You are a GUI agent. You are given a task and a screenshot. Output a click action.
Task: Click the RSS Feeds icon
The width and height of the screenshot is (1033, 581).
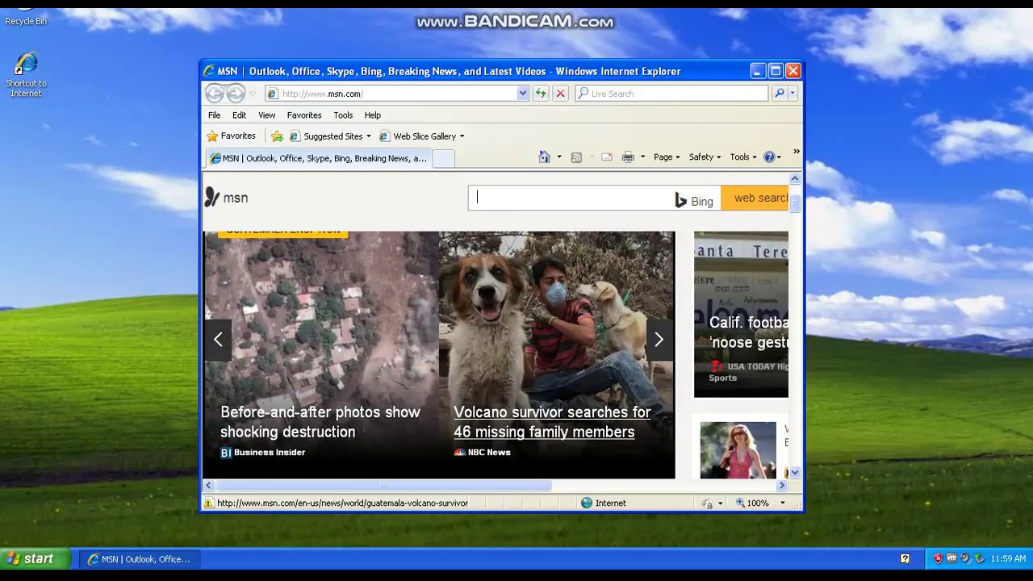point(576,157)
